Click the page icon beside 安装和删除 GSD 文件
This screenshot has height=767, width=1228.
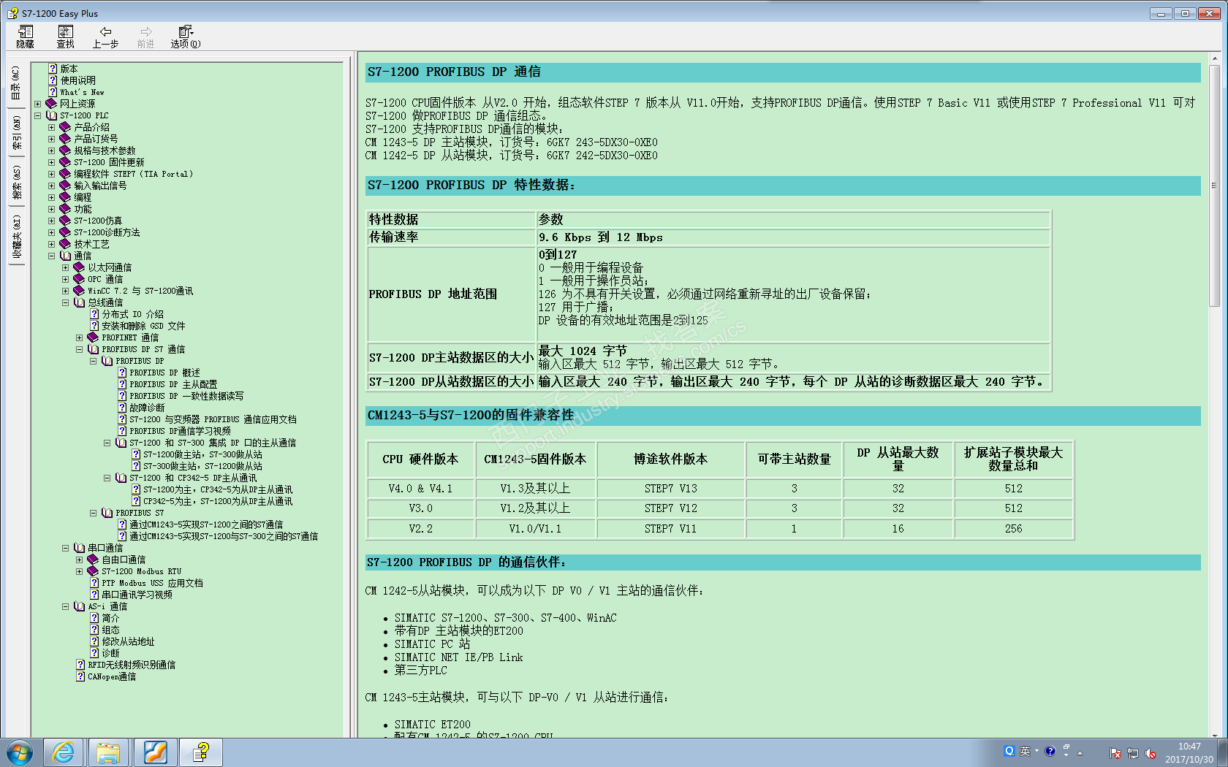[94, 326]
